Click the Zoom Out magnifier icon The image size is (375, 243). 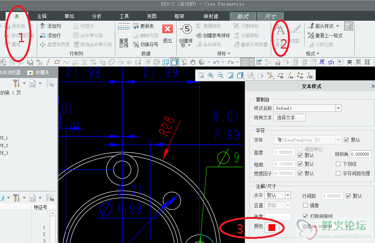[x=220, y=76]
